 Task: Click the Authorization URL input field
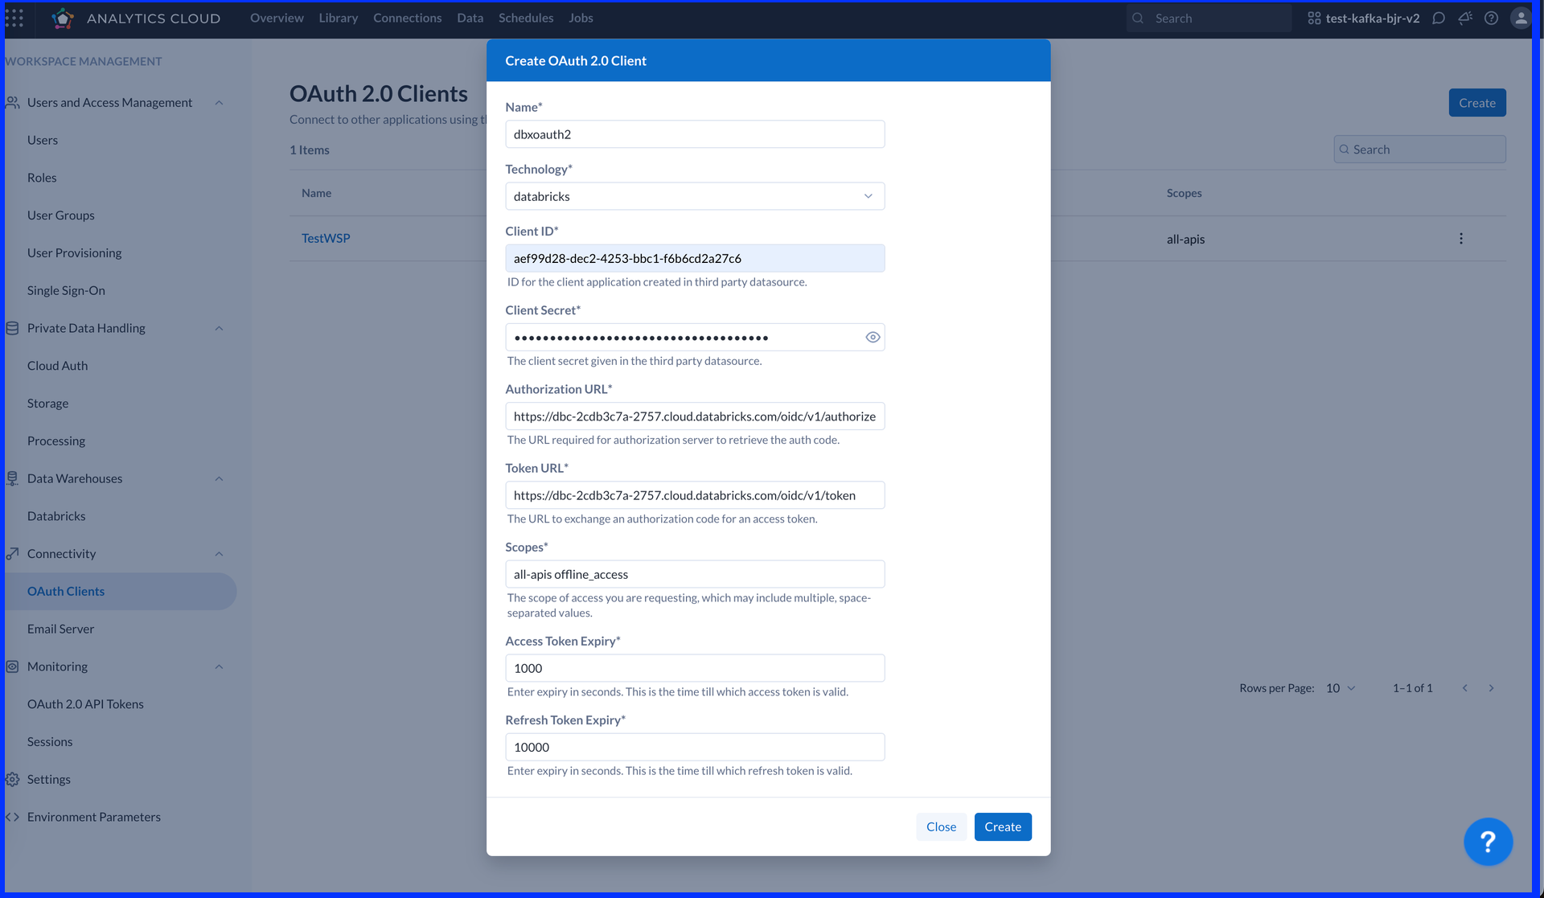[695, 416]
